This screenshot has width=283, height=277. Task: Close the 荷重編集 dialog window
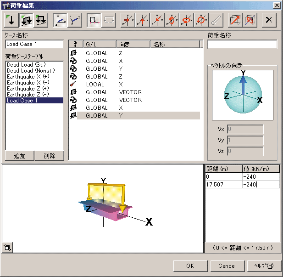[x=277, y=6]
